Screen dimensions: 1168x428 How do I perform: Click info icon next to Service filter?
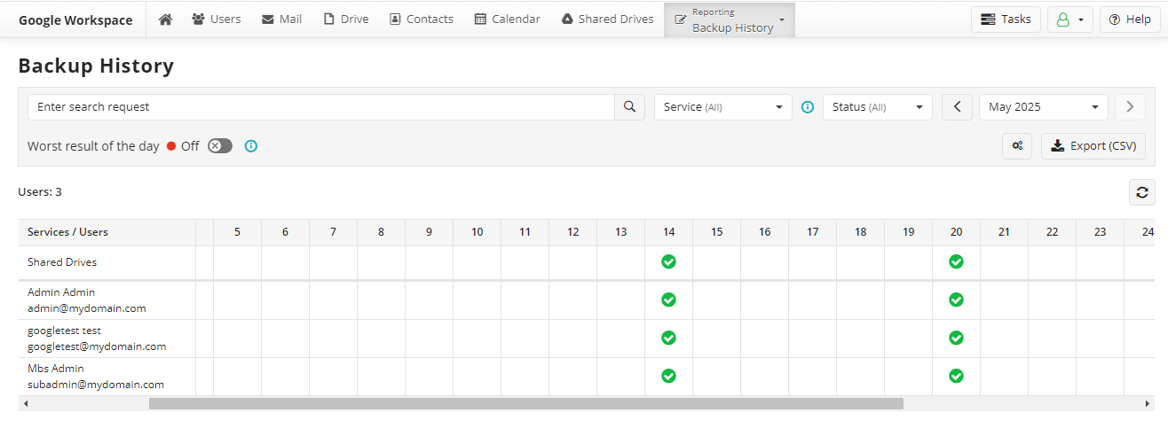pyautogui.click(x=808, y=107)
